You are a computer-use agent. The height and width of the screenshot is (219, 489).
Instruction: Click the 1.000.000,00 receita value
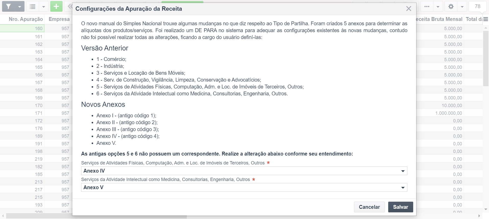pyautogui.click(x=449, y=113)
